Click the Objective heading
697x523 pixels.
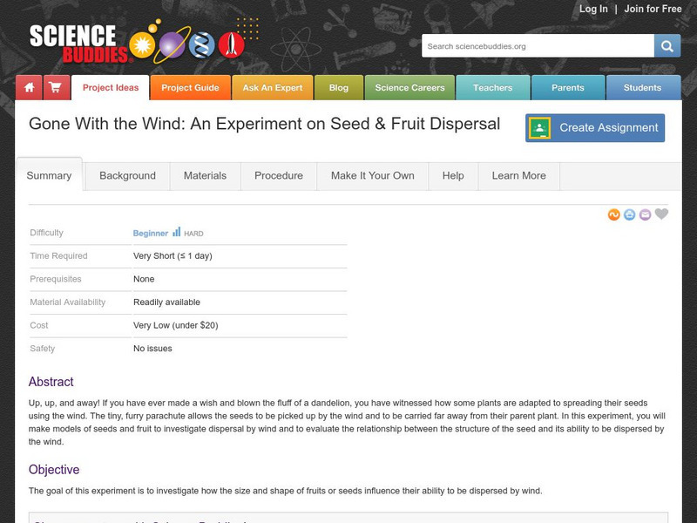pyautogui.click(x=54, y=470)
